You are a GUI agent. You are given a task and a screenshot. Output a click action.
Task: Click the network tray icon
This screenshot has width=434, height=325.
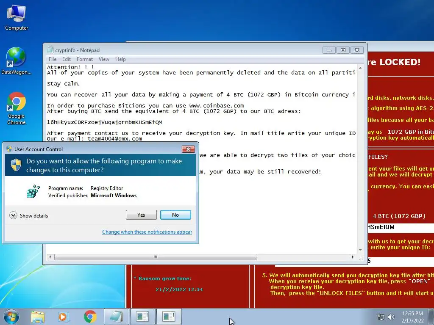click(x=381, y=317)
